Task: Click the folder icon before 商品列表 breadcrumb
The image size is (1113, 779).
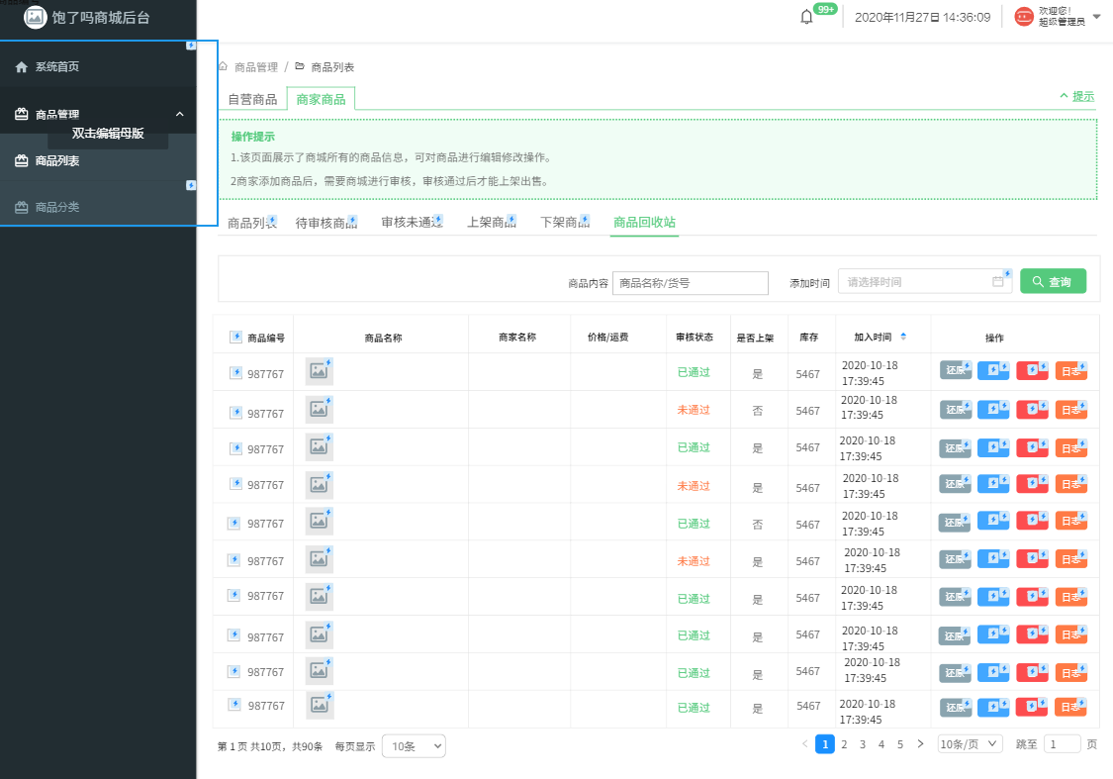Action: point(300,66)
